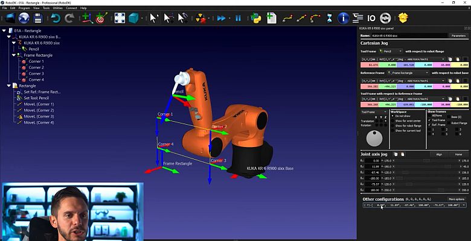
Task: Save the station using the floppy disk icon
Action: click(x=38, y=18)
